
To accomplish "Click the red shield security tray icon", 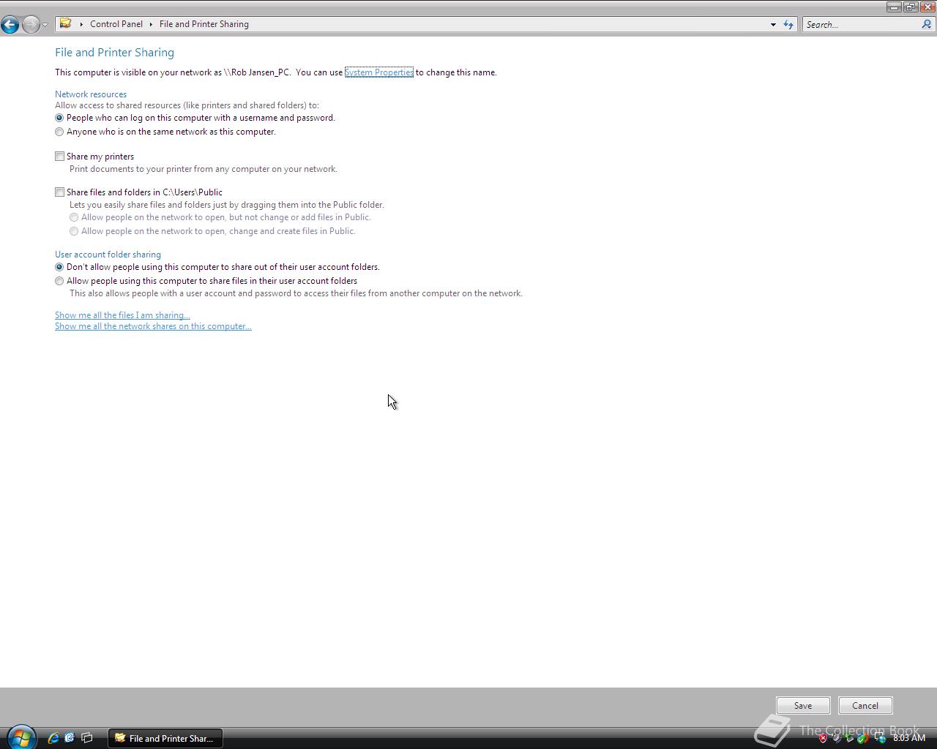I will coord(823,739).
